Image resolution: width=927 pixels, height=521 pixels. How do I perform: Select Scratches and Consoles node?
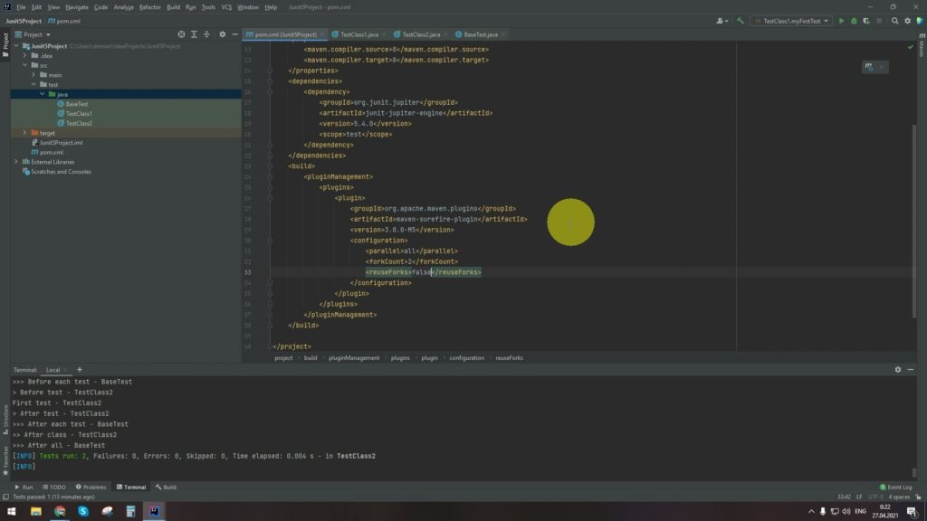coord(61,172)
